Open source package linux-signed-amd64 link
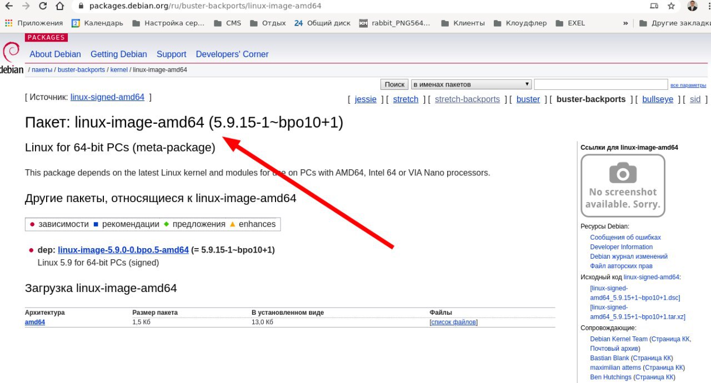This screenshot has height=383, width=711. (x=107, y=97)
